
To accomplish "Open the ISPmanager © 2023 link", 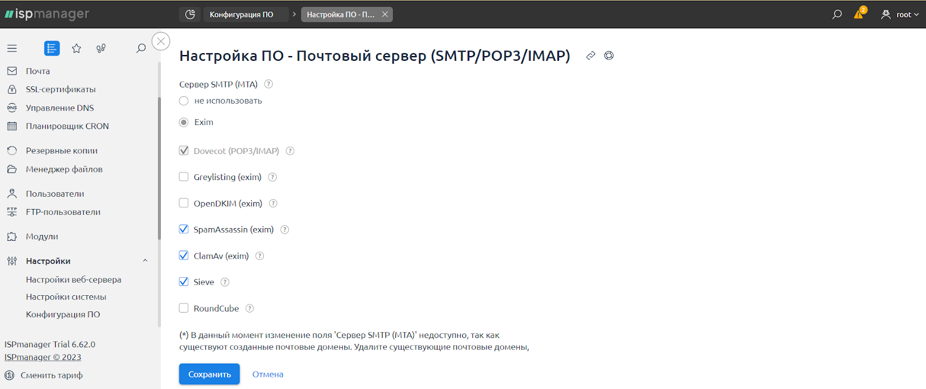I will point(43,357).
